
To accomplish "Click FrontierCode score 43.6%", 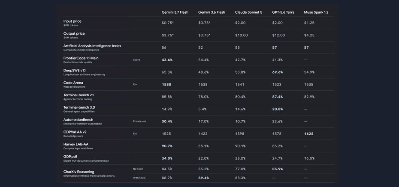I will click(167, 60).
